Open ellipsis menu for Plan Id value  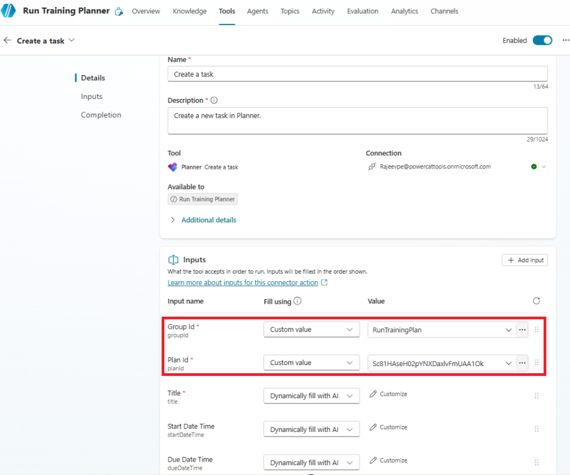(x=522, y=363)
